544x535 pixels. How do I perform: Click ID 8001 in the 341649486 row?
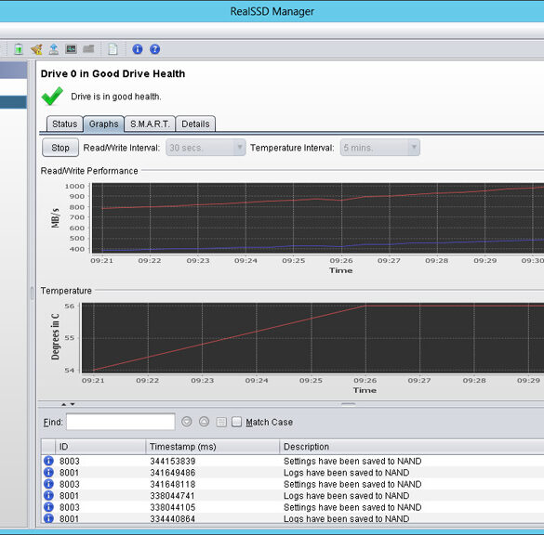click(70, 473)
